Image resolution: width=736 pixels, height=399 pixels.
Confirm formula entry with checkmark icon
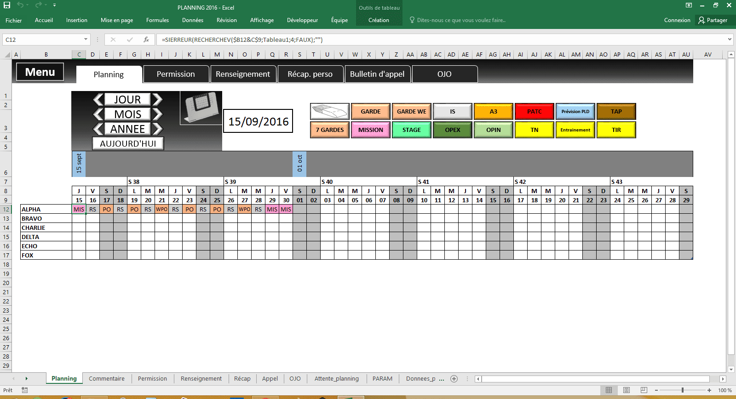(130, 40)
